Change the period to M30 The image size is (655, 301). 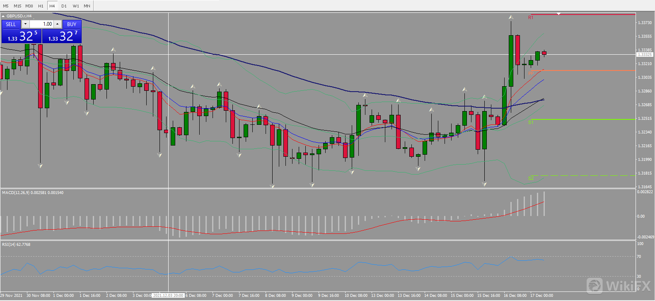point(29,6)
